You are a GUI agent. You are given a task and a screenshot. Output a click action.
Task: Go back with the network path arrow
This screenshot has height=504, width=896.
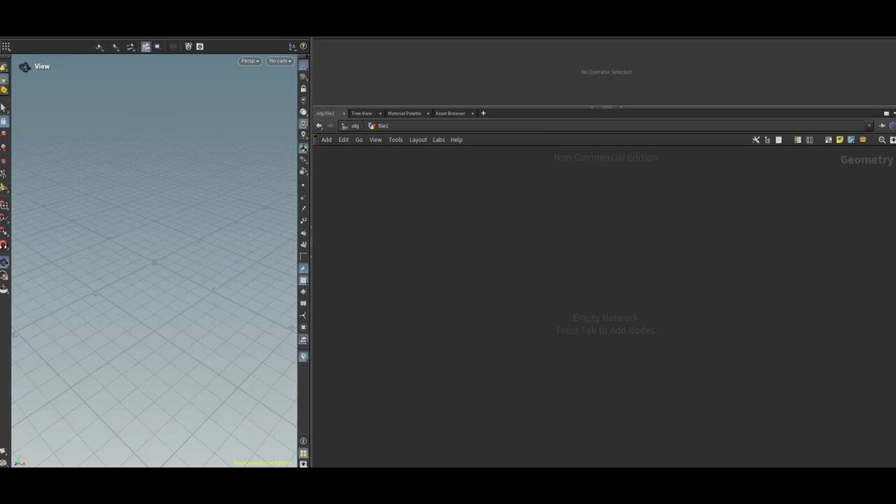(319, 126)
